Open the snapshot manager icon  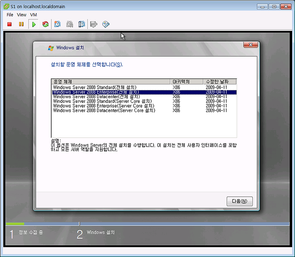click(x=82, y=24)
